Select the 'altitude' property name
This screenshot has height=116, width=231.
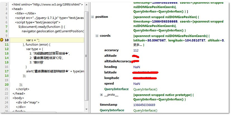click(x=110, y=56)
